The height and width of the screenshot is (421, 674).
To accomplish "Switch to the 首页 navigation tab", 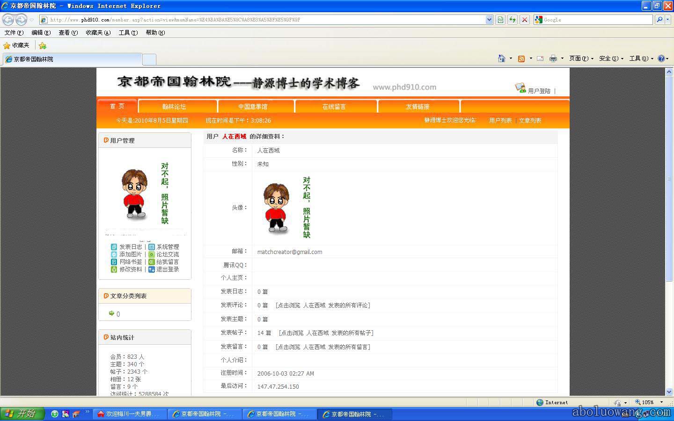I will pos(117,106).
